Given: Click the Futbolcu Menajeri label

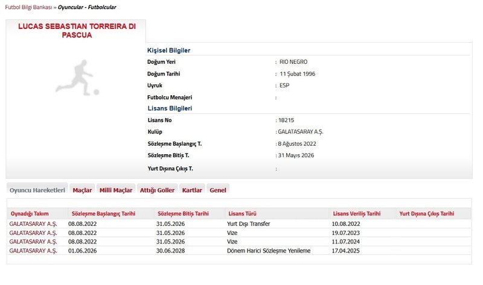Looking at the screenshot, I should [x=170, y=98].
